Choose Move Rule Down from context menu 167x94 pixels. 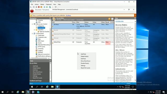click(x=86, y=61)
